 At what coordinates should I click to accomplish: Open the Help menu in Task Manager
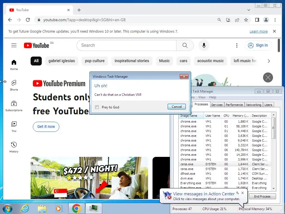click(213, 97)
